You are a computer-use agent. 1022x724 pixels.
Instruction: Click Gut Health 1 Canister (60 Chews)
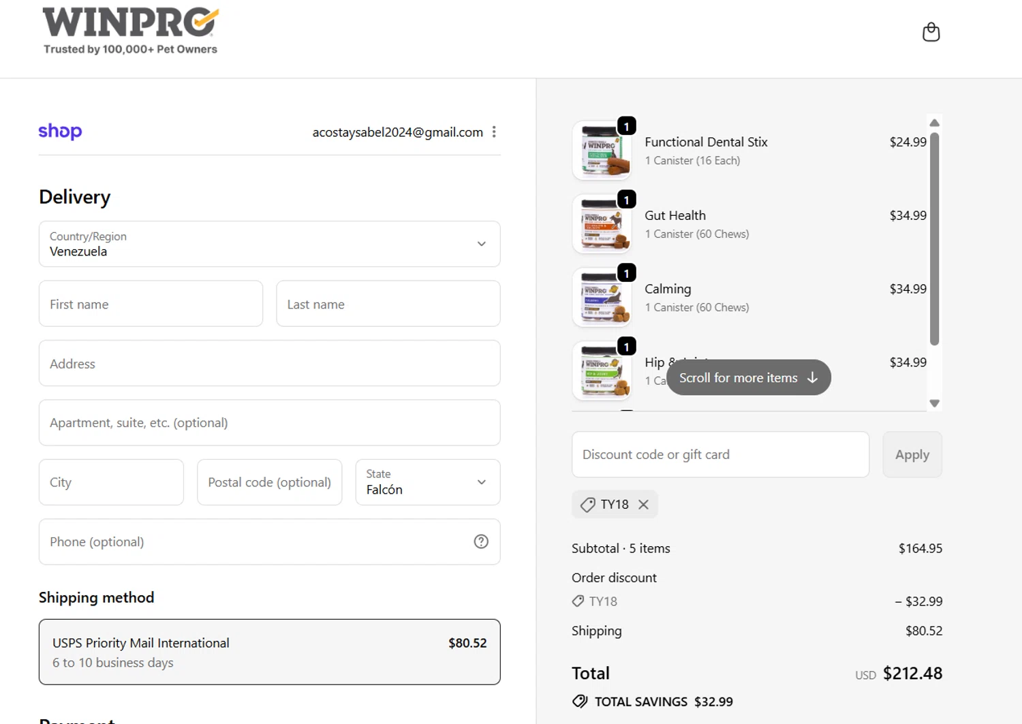point(696,234)
